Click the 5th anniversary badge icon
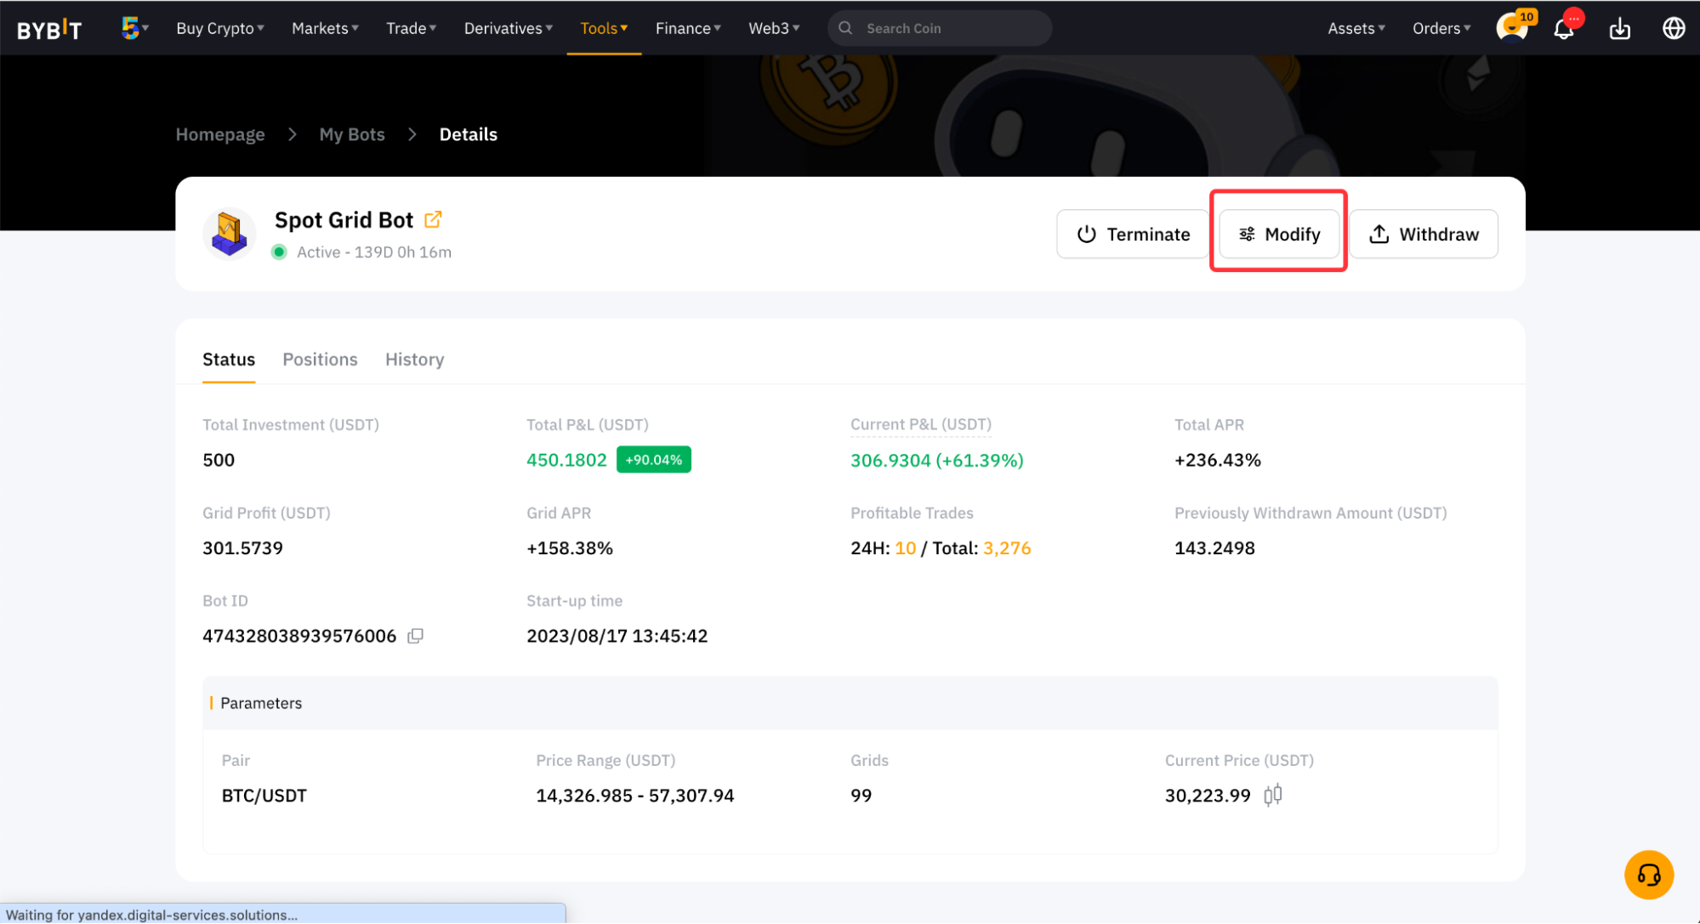 [130, 28]
